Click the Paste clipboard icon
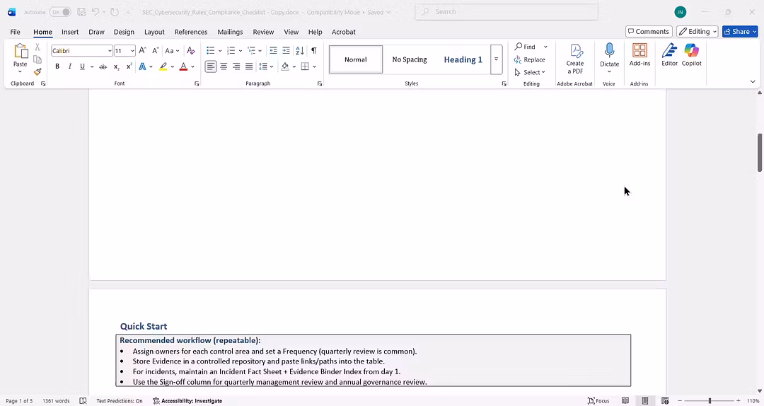The height and width of the screenshot is (406, 764). pyautogui.click(x=21, y=51)
